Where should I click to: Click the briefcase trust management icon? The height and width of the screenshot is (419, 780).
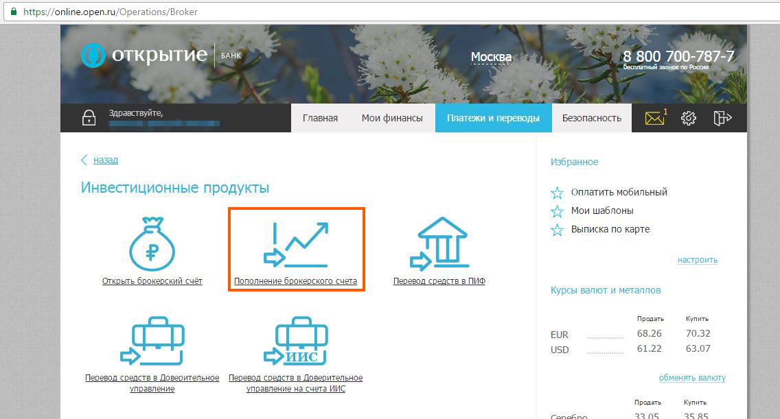[x=152, y=341]
